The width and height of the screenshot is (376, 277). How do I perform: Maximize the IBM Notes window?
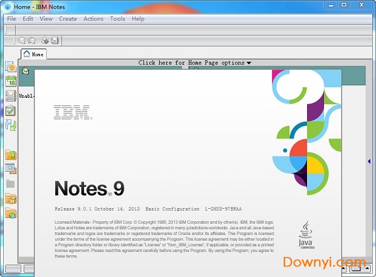(344, 5)
